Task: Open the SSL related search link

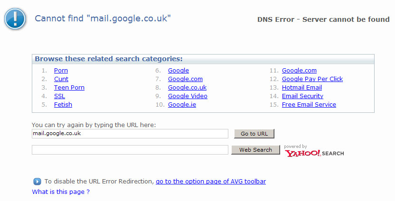Action: click(x=59, y=96)
